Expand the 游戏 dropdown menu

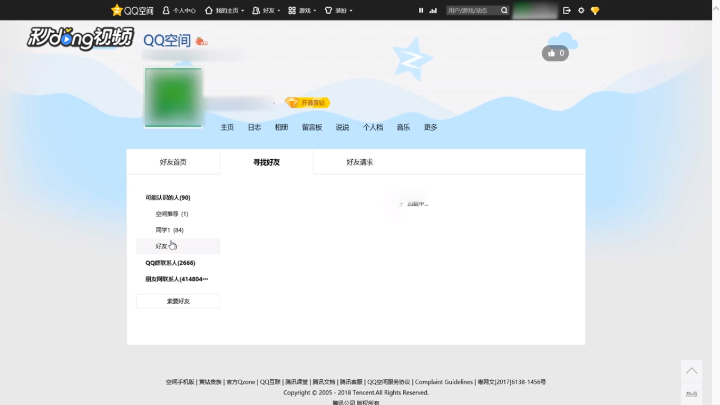(302, 11)
